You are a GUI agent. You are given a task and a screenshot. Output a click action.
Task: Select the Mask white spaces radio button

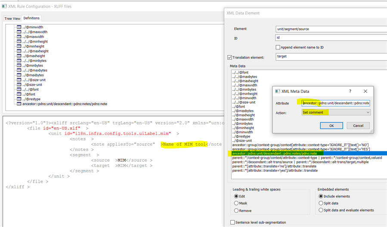pyautogui.click(x=236, y=203)
